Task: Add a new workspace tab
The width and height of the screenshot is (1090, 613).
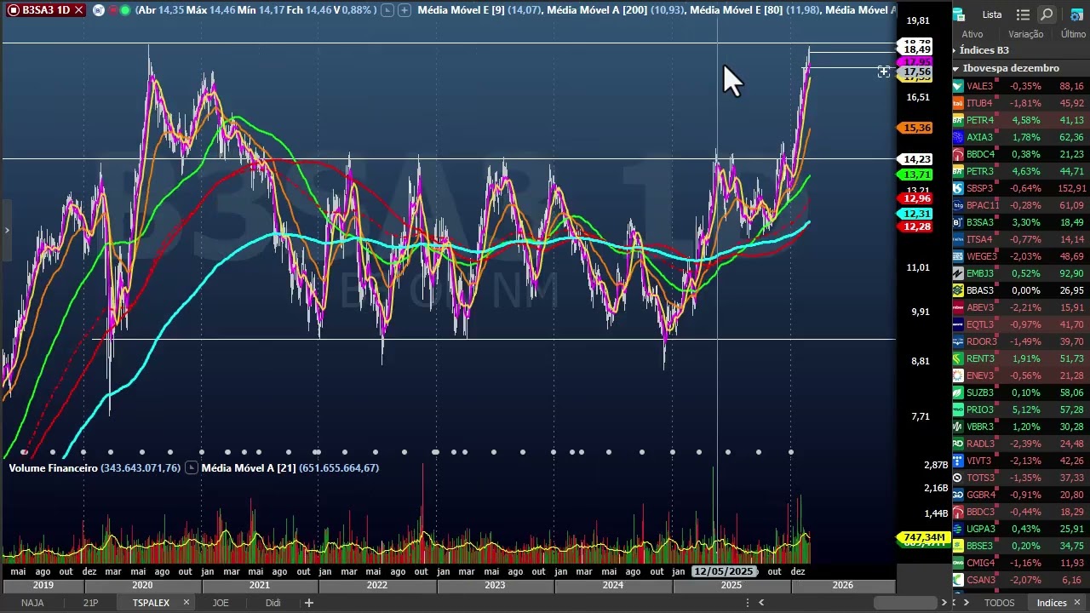Action: (x=309, y=603)
